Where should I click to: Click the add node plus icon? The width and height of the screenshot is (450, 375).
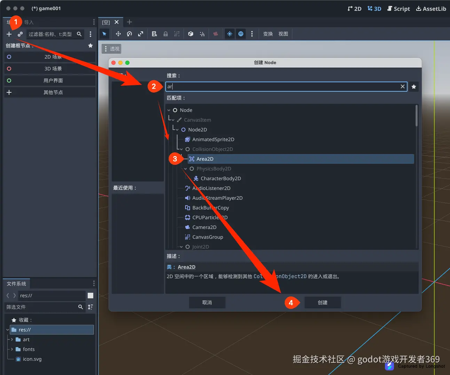tap(9, 34)
